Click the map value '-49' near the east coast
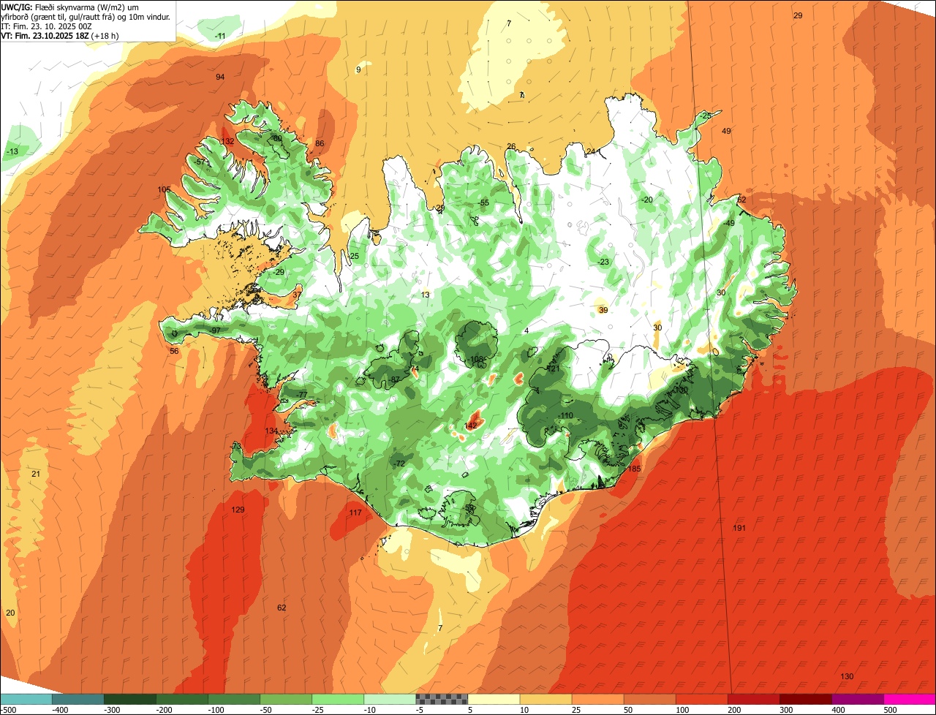Screen dimensions: 936x715 coord(729,223)
